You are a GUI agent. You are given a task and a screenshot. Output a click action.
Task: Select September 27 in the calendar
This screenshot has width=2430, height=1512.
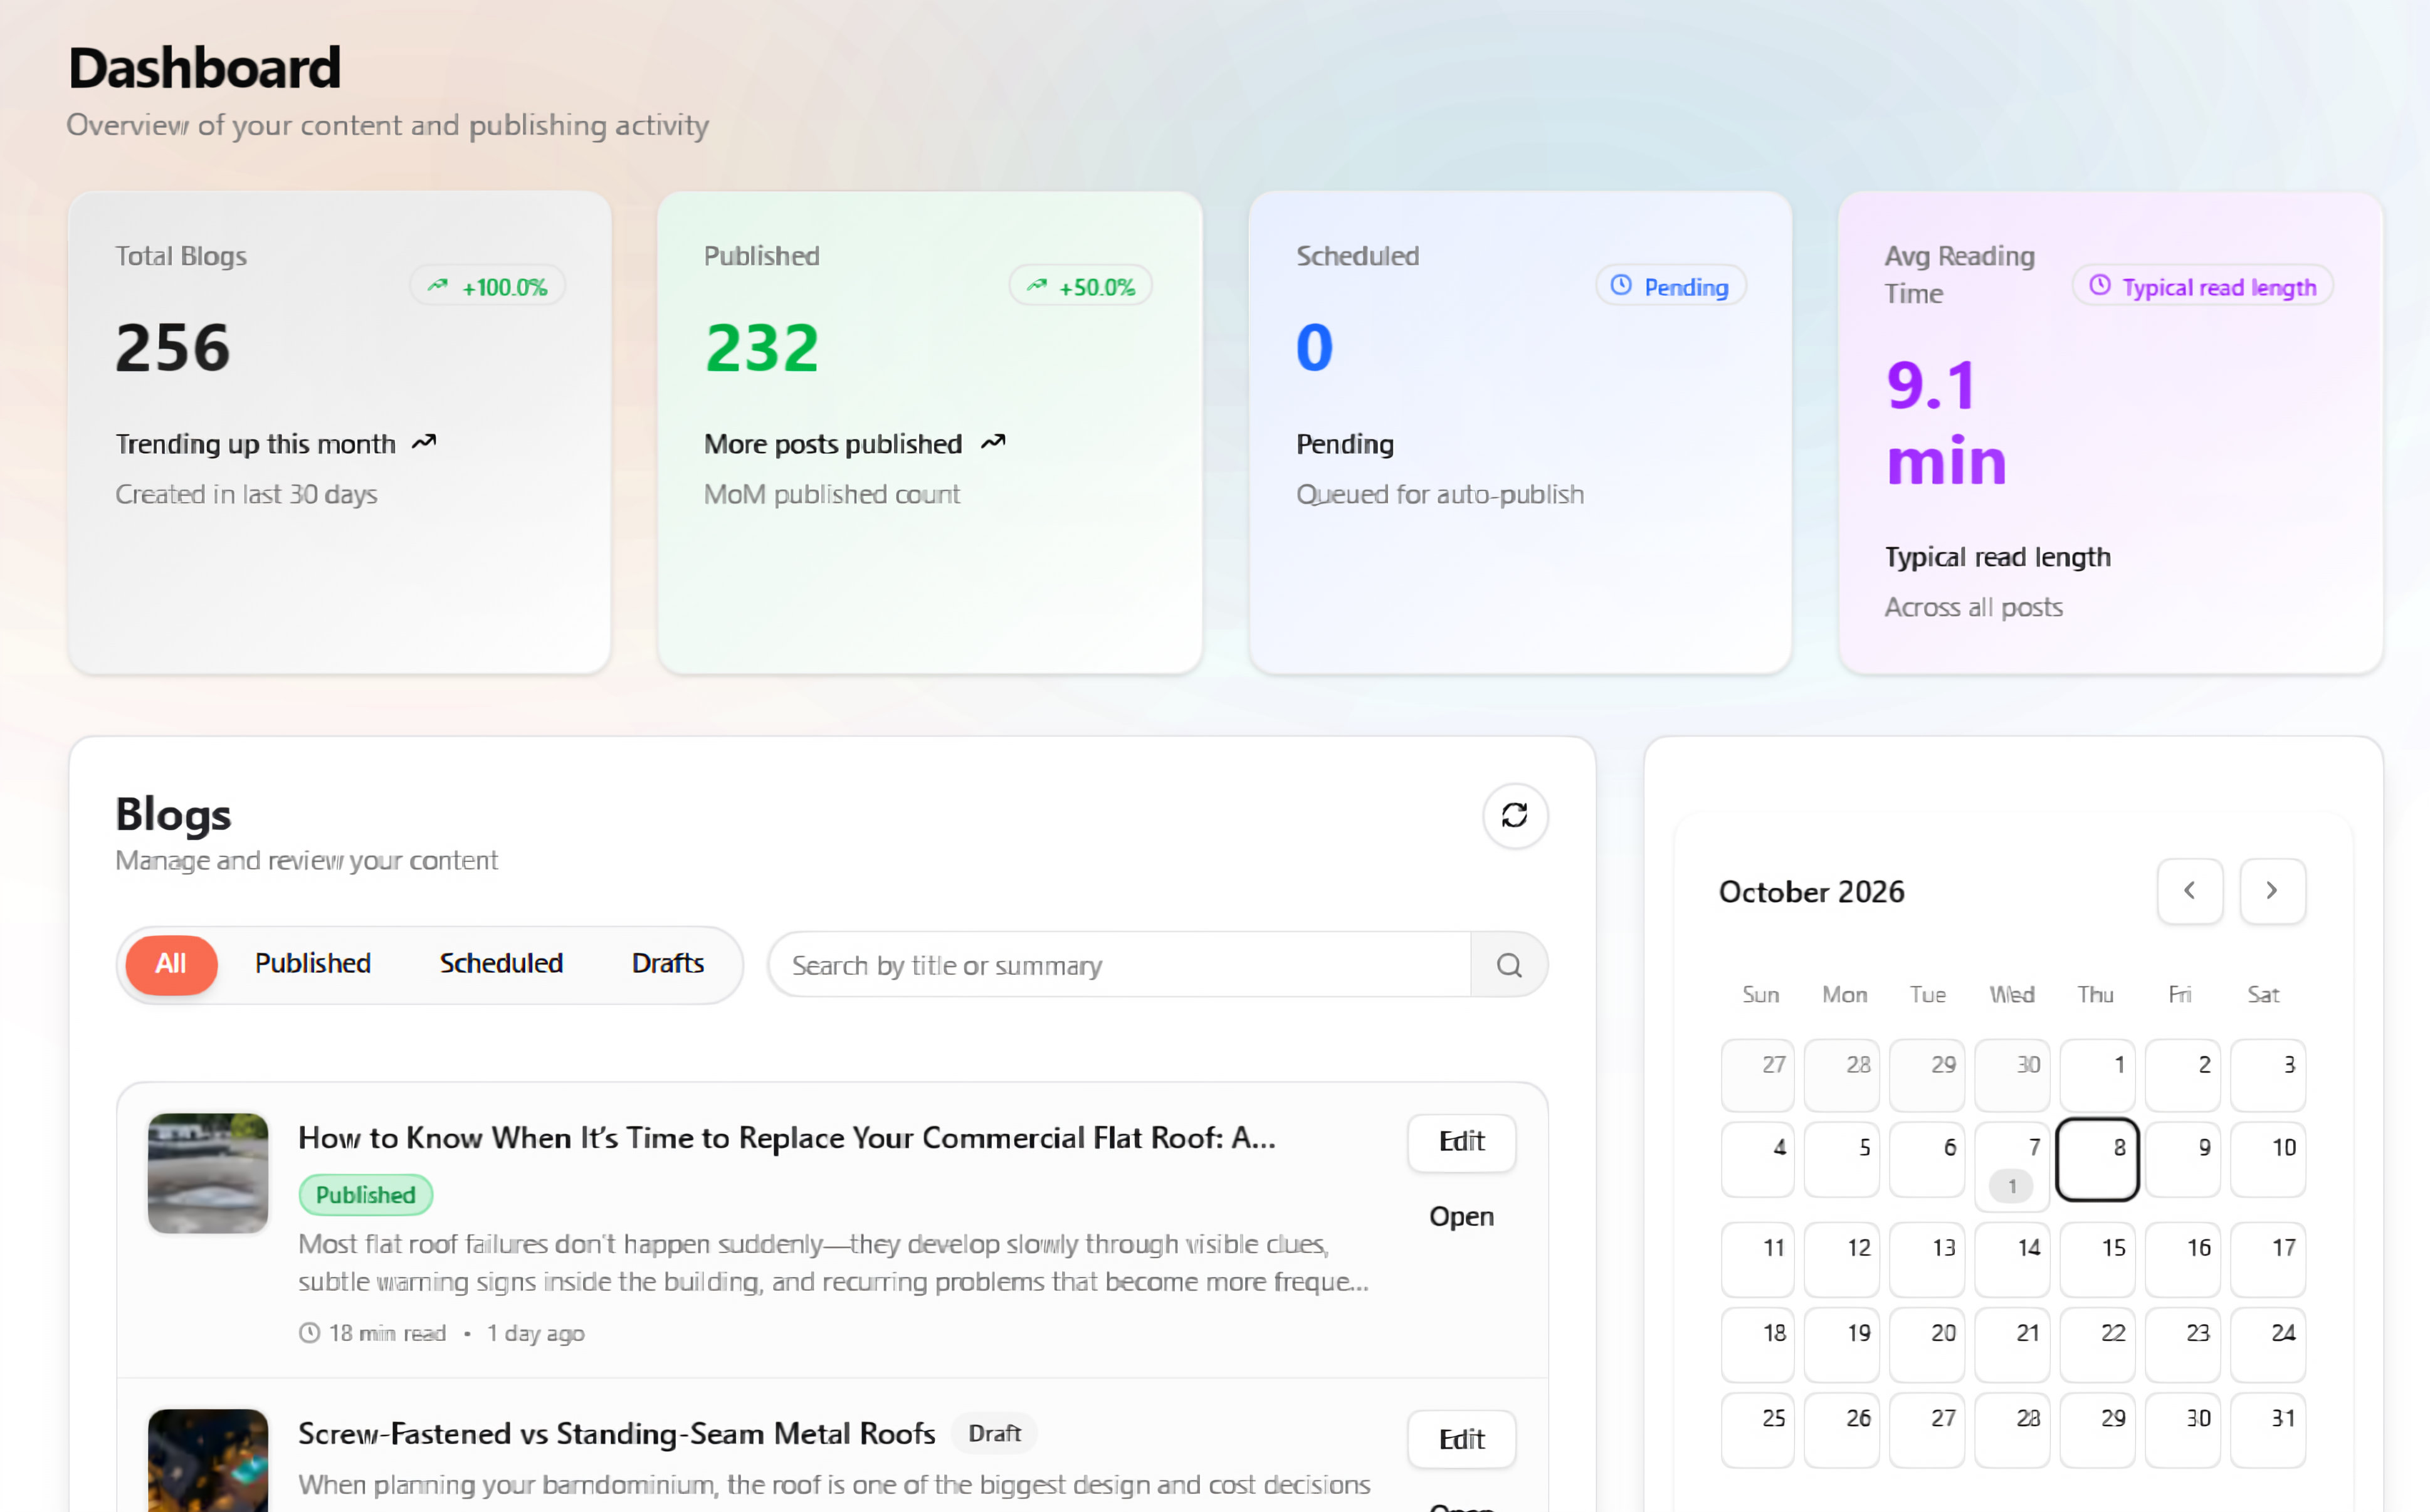click(x=1757, y=1075)
